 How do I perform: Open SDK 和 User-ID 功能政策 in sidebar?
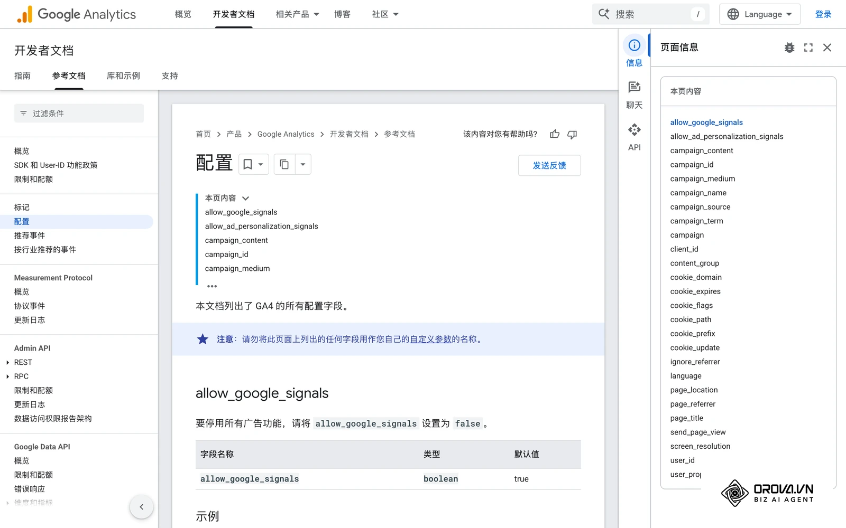pos(56,165)
